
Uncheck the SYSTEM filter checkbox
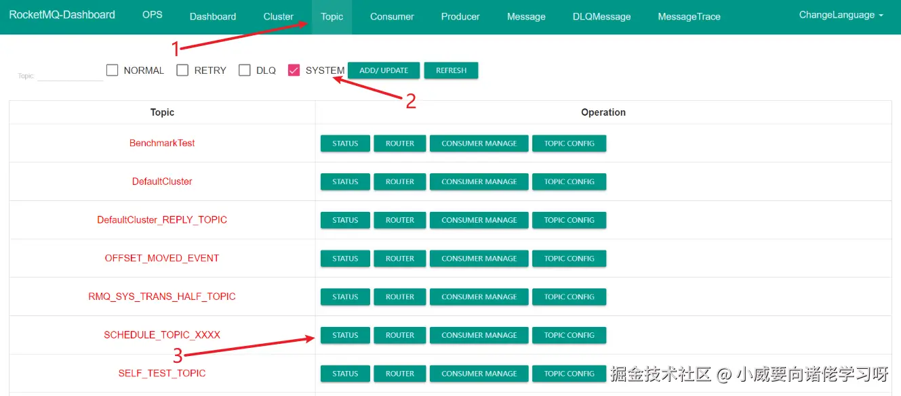[x=294, y=70]
